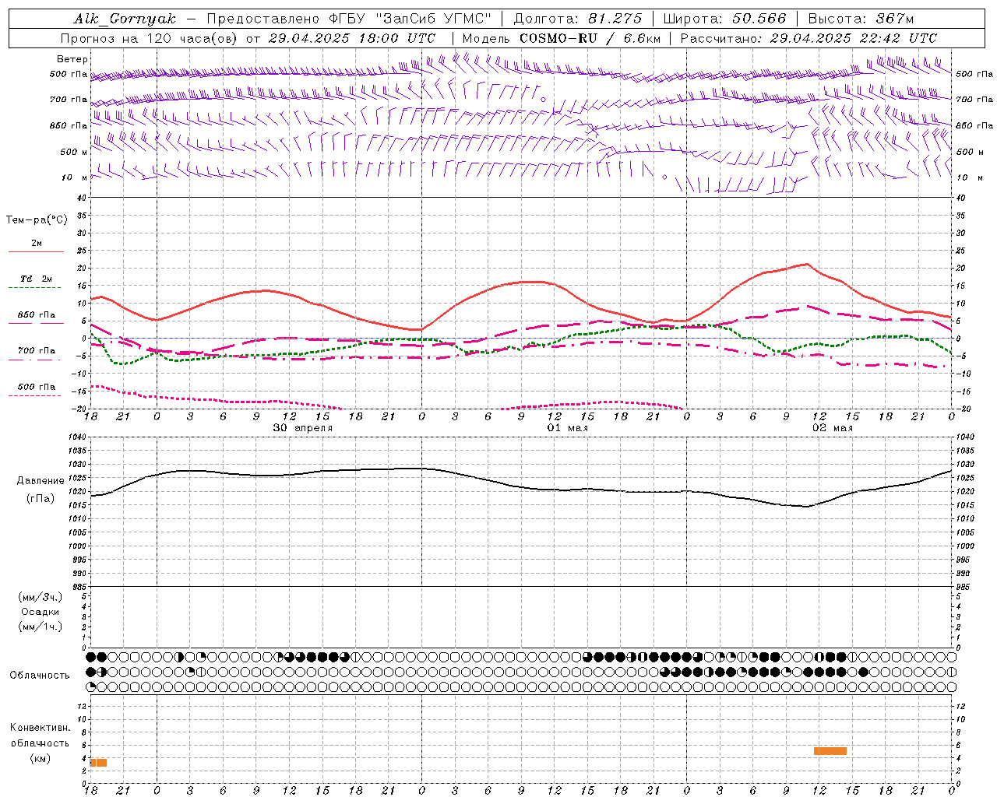
Task: Select the Td 2м legend entry
Action: pos(36,279)
